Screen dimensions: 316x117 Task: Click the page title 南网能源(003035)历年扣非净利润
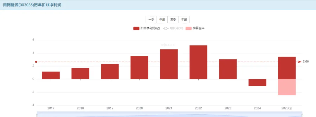pos(32,5)
